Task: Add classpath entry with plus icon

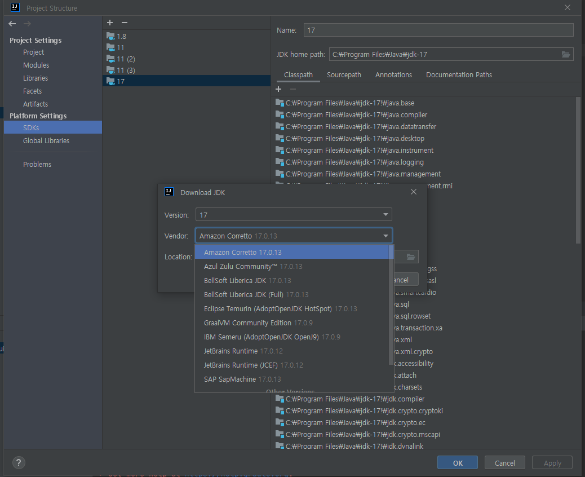Action: click(278, 89)
